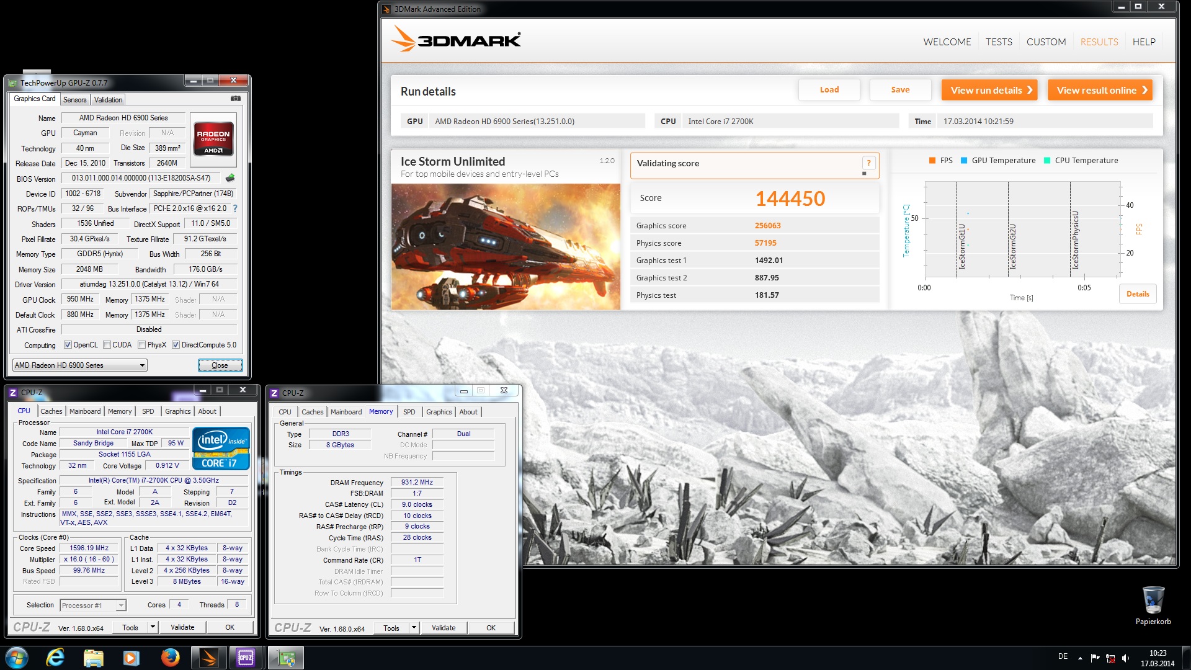Go to 3DMark CUSTOM menu

click(x=1046, y=42)
